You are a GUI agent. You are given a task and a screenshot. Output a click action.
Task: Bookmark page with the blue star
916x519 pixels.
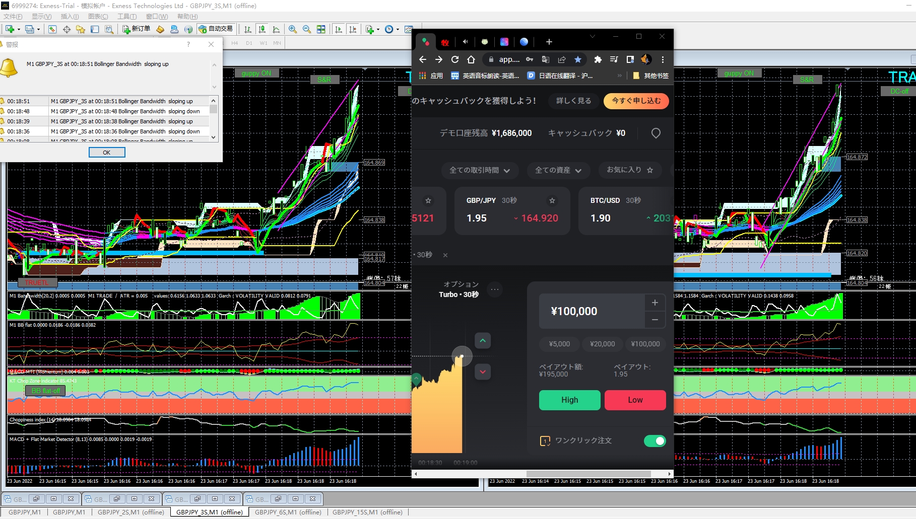point(578,59)
